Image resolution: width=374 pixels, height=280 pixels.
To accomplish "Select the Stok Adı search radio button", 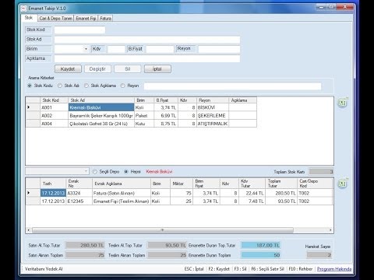I will (x=60, y=86).
